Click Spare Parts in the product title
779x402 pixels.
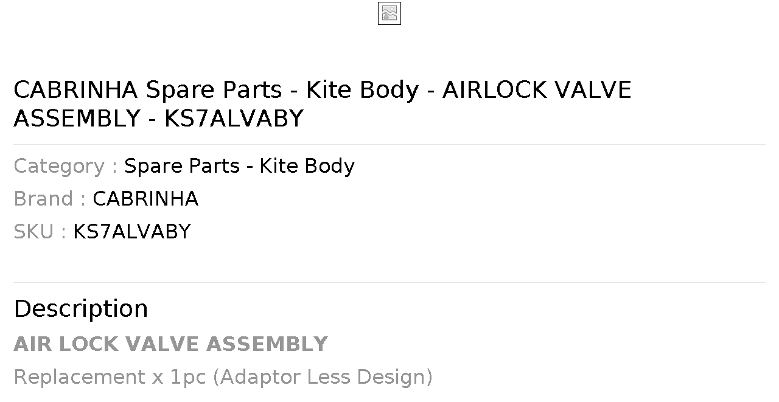[x=214, y=90]
